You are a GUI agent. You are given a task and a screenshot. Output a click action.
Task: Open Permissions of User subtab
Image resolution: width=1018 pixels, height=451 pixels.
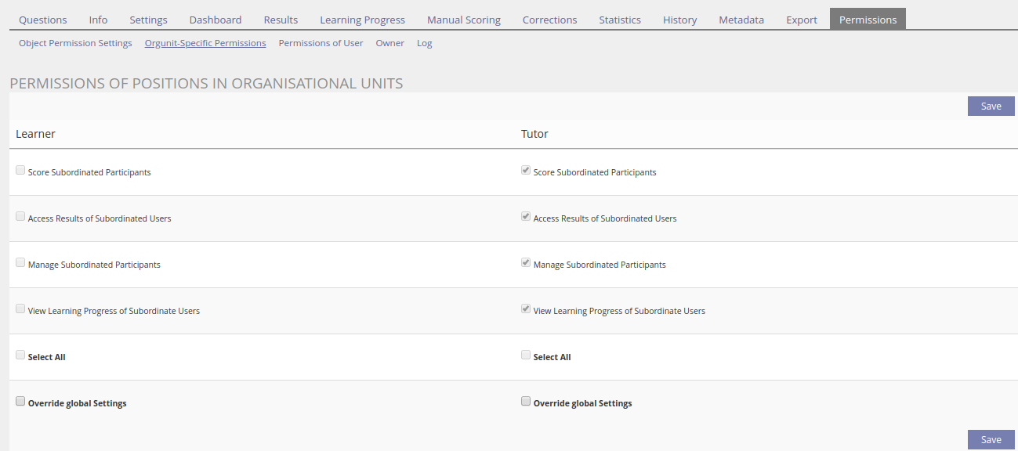(x=321, y=43)
